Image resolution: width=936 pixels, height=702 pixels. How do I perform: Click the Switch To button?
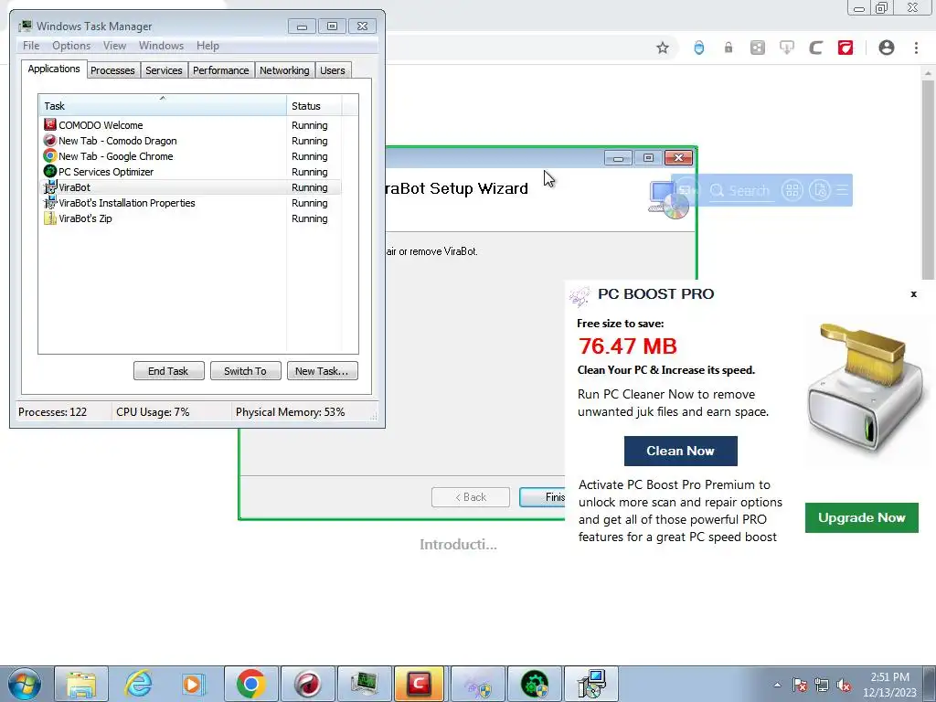pos(245,371)
